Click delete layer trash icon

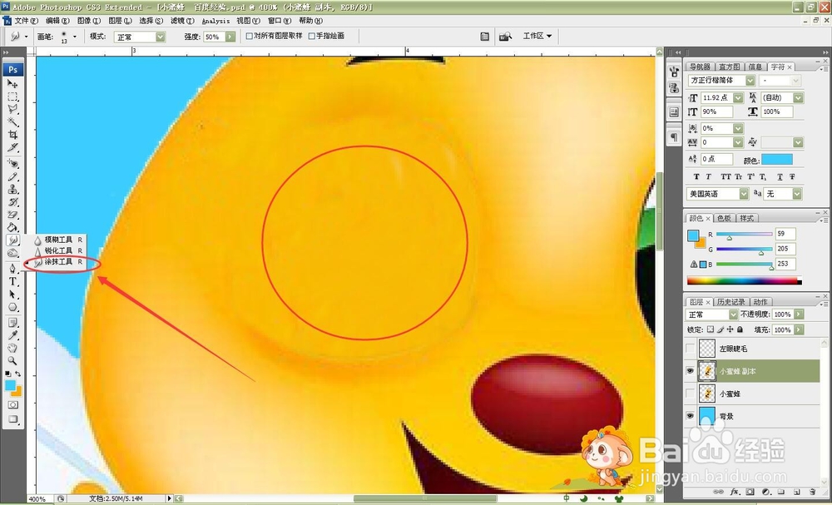coord(812,492)
